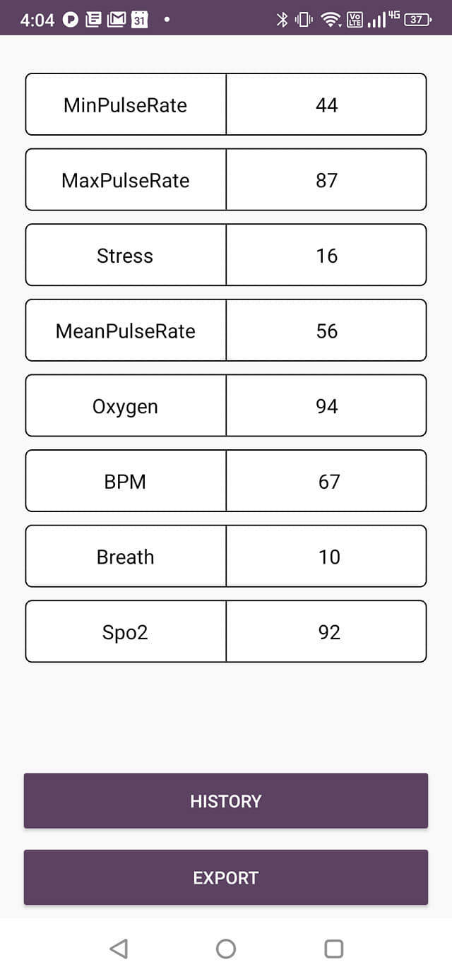Tap the Wi-Fi signal icon

pyautogui.click(x=330, y=20)
